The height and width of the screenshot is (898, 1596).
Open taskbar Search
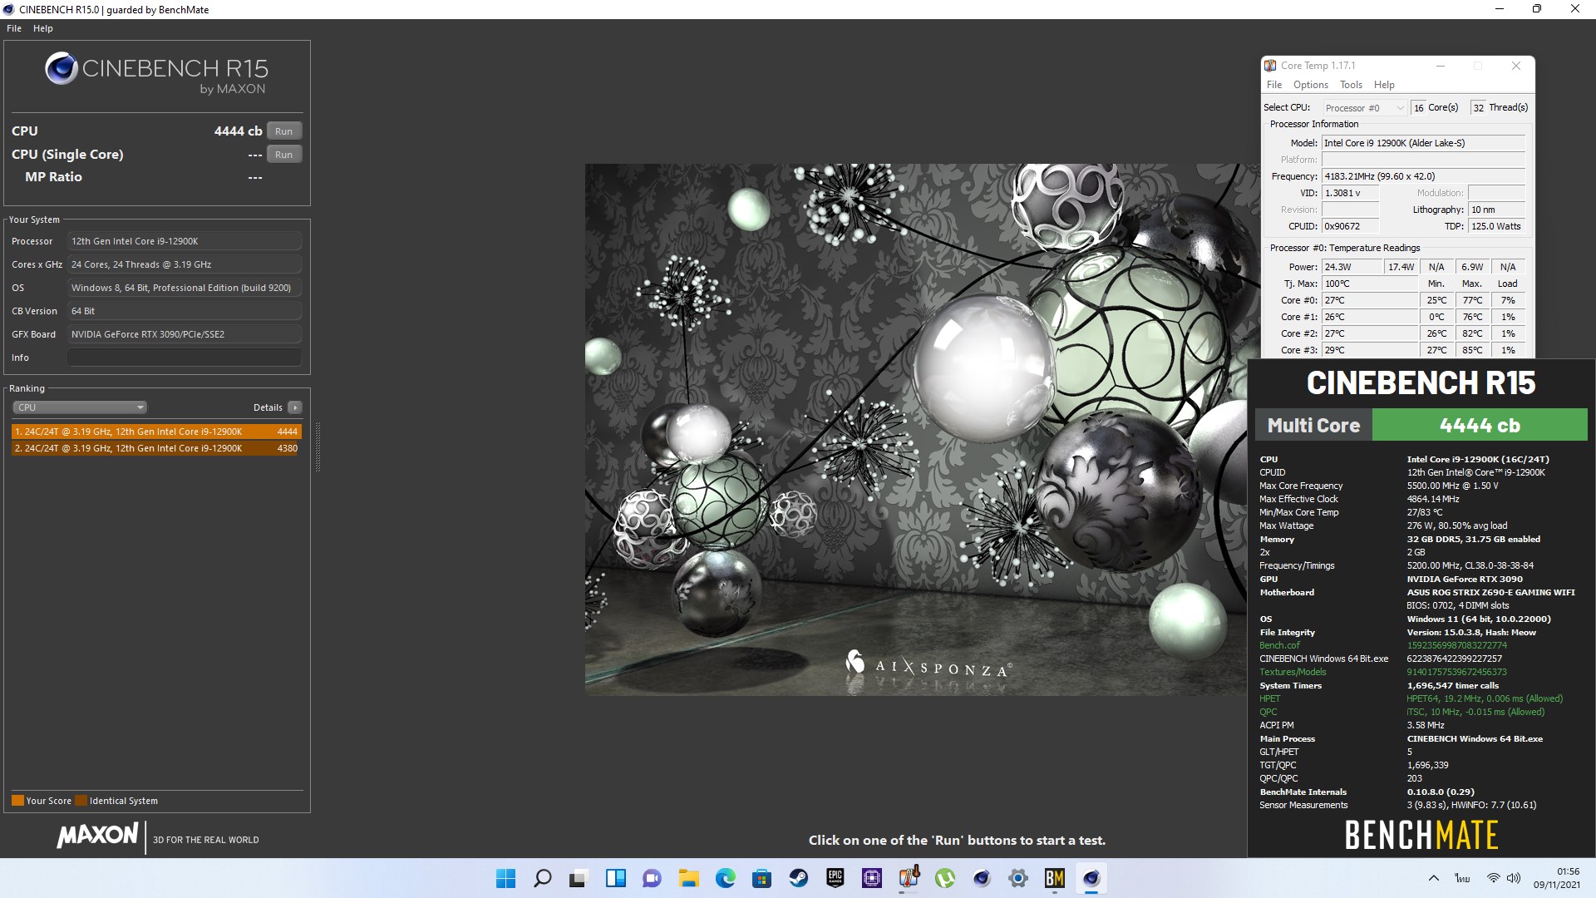(x=542, y=878)
